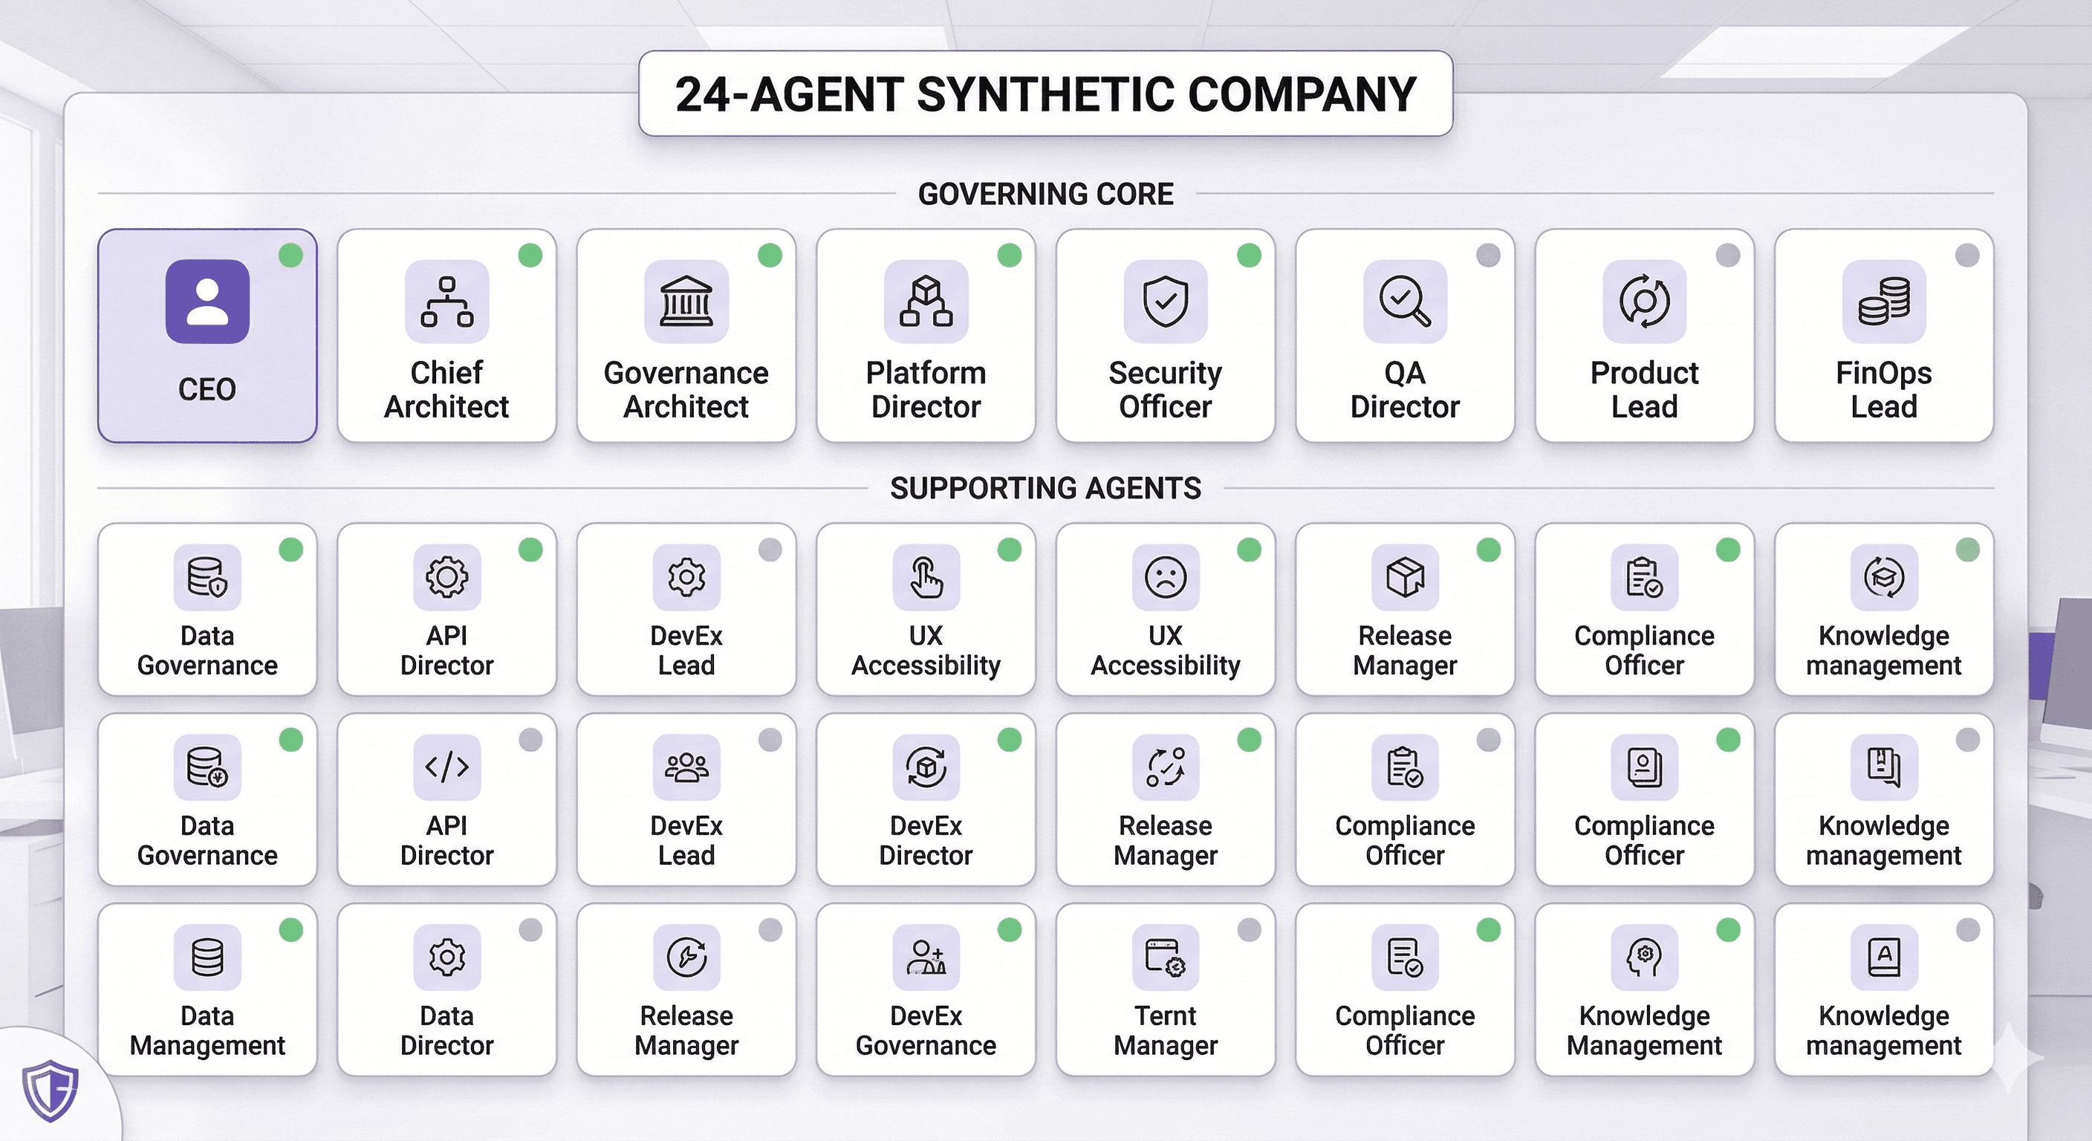The height and width of the screenshot is (1141, 2092).
Task: Toggle the gray status dot on QA Director
Action: [x=1488, y=255]
